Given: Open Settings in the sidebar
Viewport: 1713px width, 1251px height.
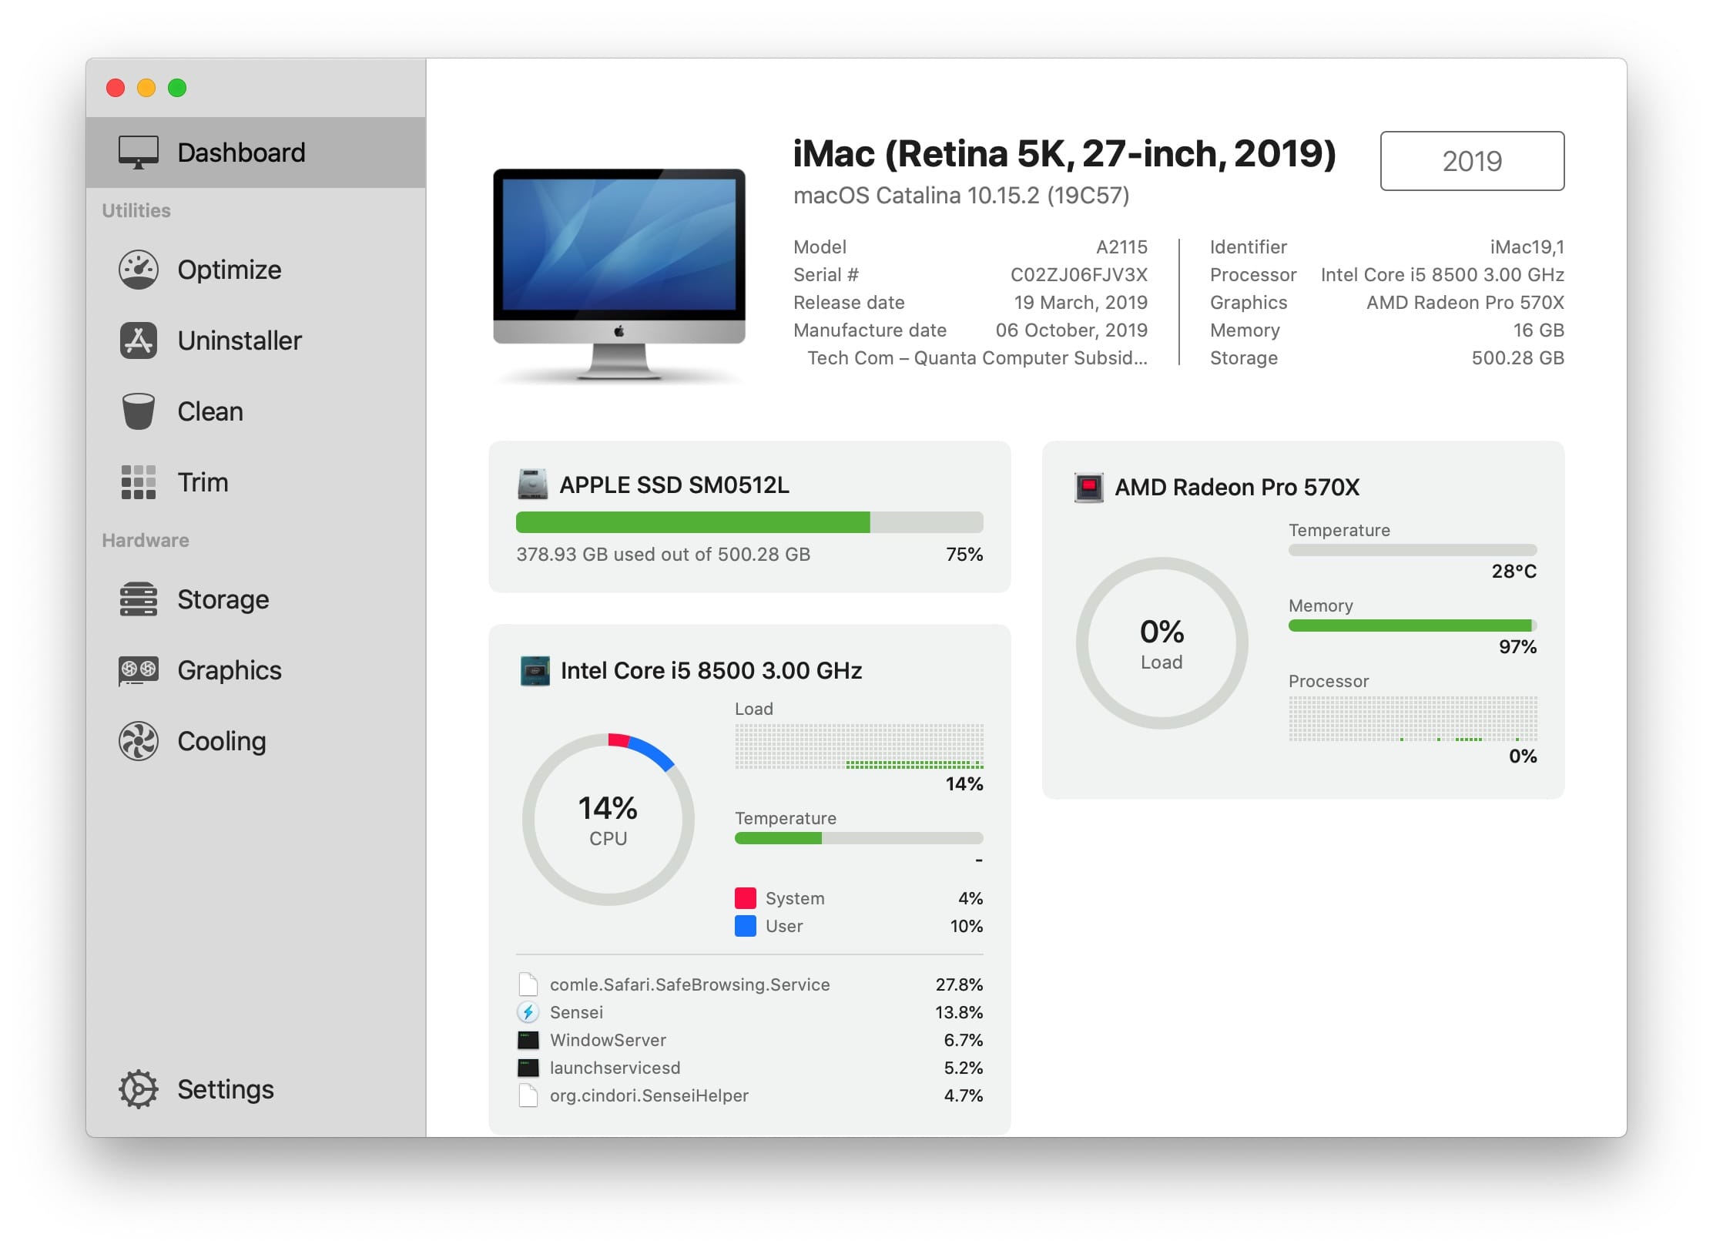Looking at the screenshot, I should 256,1089.
